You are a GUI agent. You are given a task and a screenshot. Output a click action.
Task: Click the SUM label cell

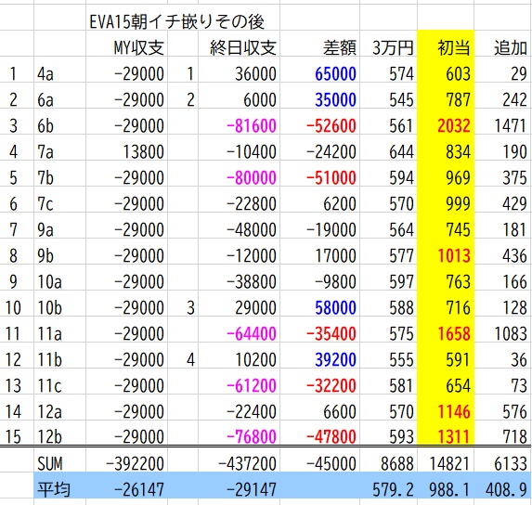click(x=59, y=463)
